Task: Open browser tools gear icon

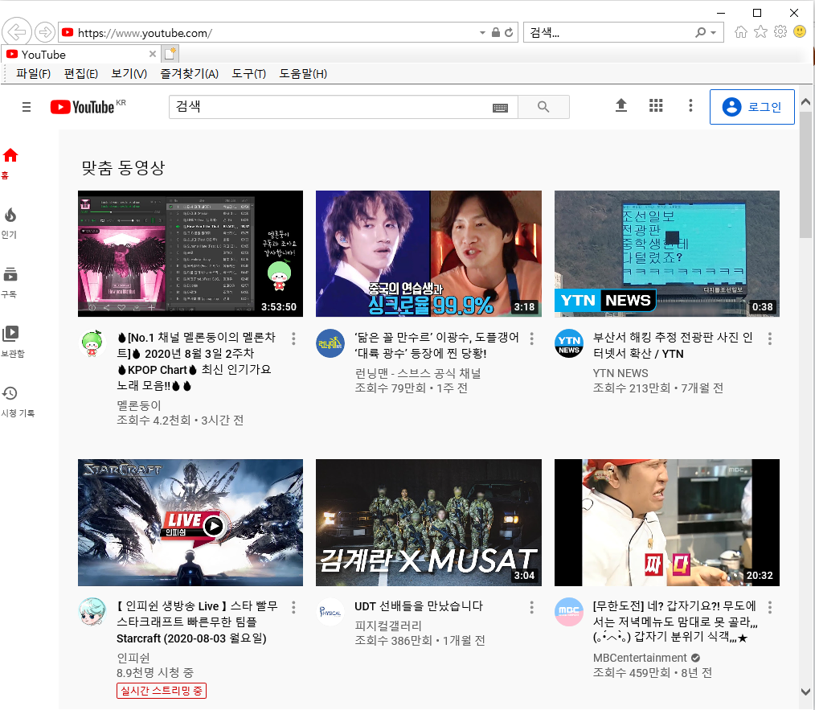Action: coord(780,32)
